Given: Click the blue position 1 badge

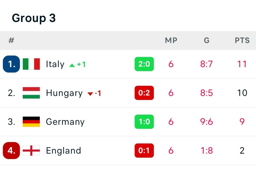Looking at the screenshot, I should [x=11, y=64].
